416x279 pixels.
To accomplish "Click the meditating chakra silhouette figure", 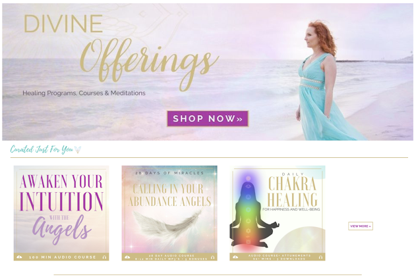I will [251, 212].
